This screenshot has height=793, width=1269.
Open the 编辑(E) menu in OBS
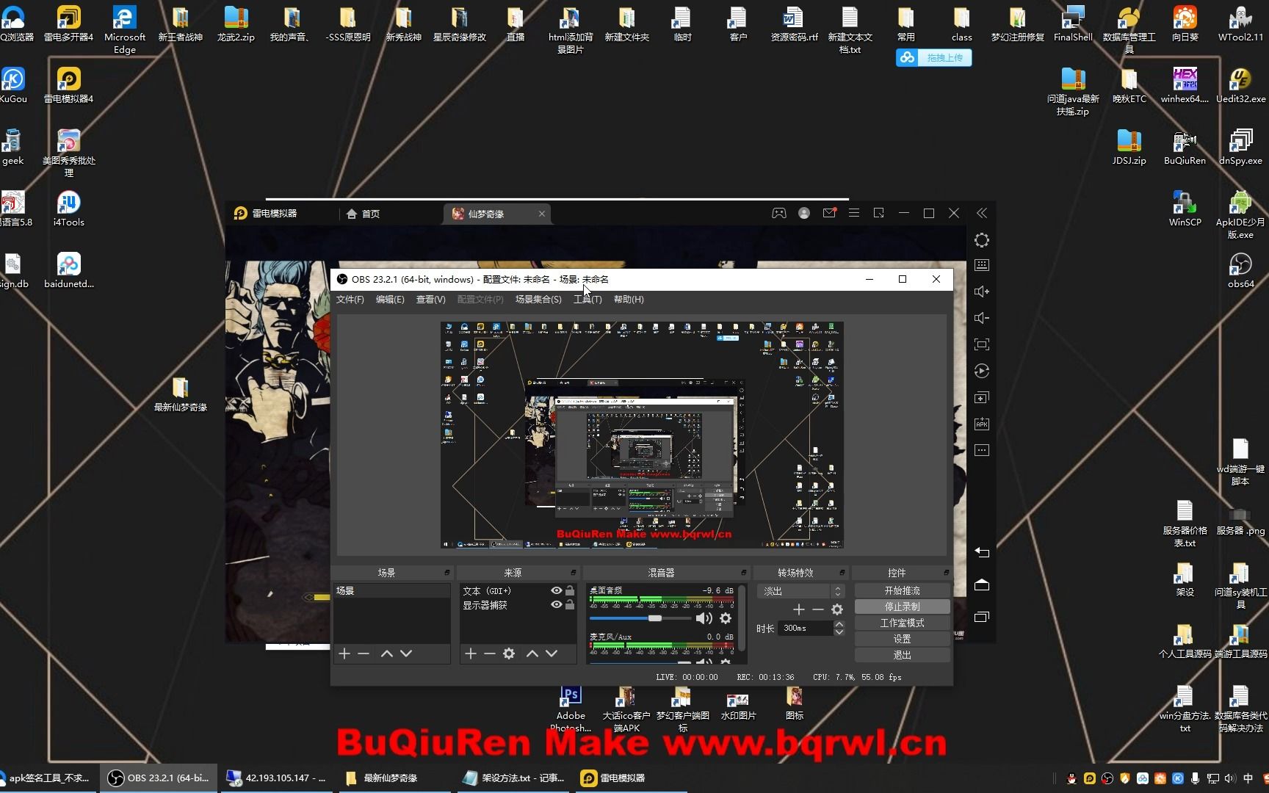pyautogui.click(x=390, y=300)
